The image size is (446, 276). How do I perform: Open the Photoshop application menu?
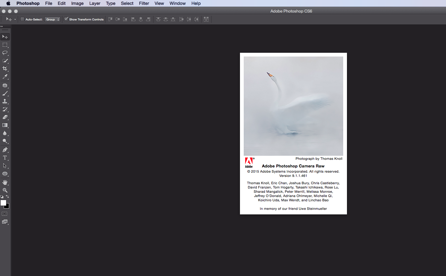click(x=28, y=3)
